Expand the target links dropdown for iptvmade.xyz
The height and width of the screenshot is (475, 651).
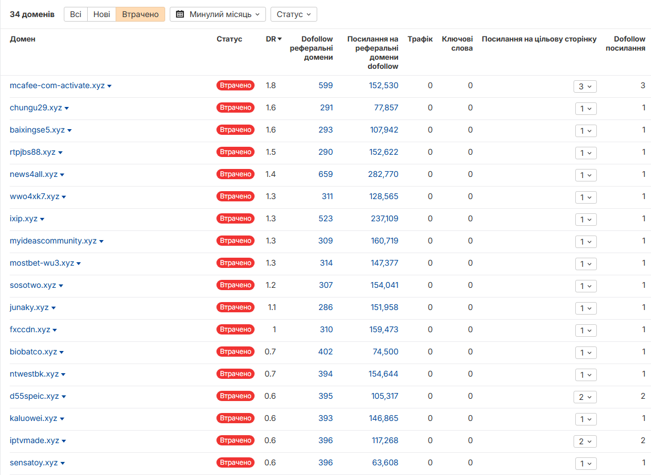[x=585, y=441]
